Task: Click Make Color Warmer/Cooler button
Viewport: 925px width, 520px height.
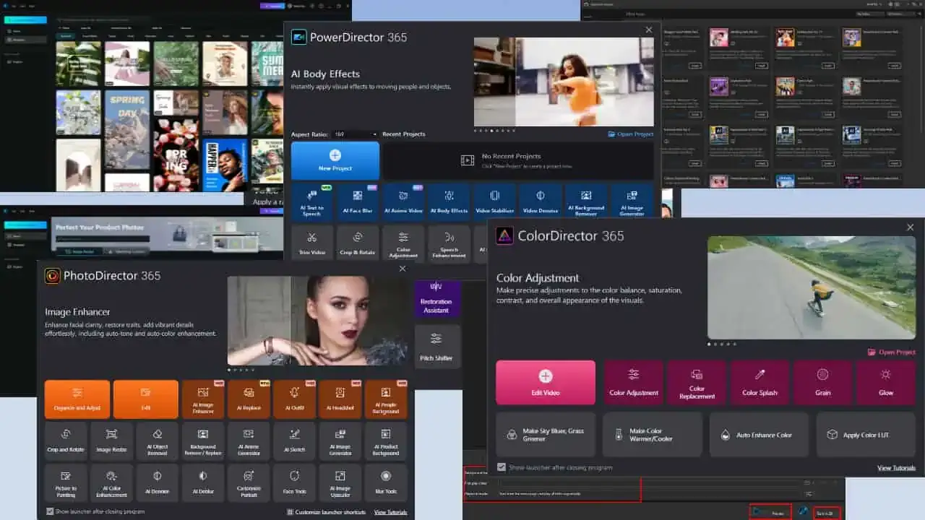Action: click(653, 434)
